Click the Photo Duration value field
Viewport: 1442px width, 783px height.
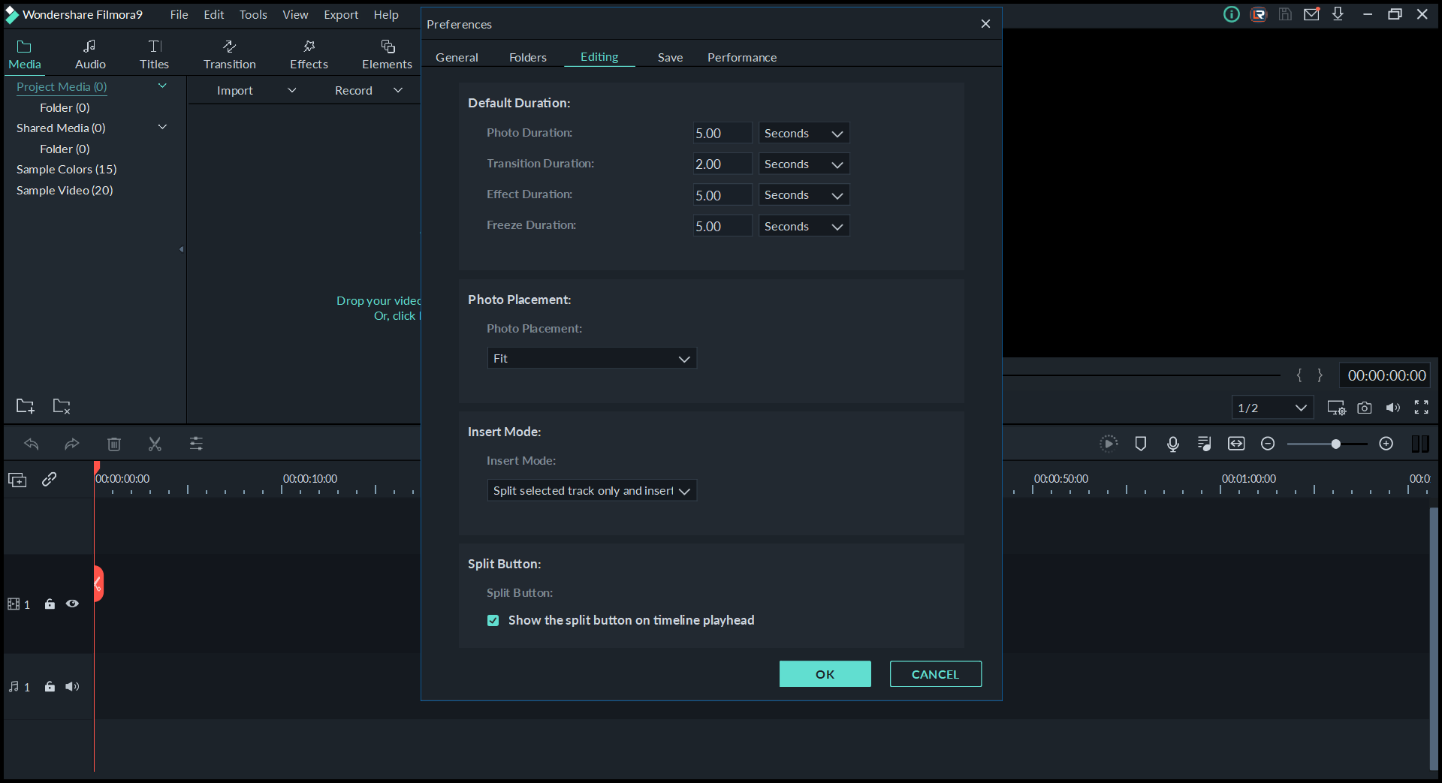722,133
